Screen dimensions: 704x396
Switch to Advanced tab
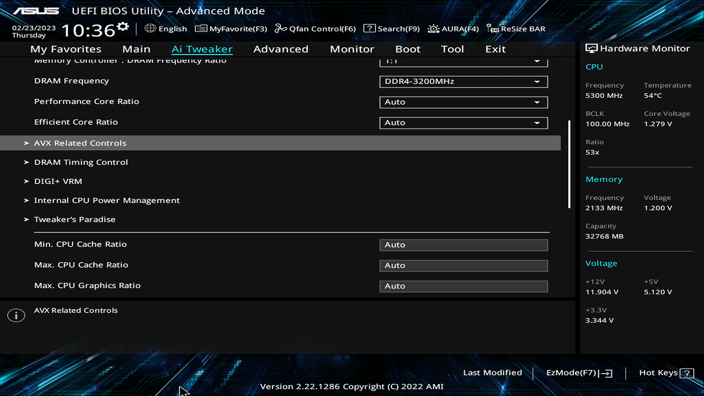pos(281,49)
